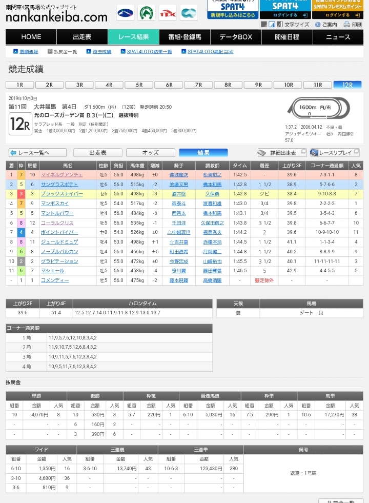Viewport: 369px width, 503px height.
Task: Switch to the 7R race tab
Action: pyautogui.click(x=198, y=85)
